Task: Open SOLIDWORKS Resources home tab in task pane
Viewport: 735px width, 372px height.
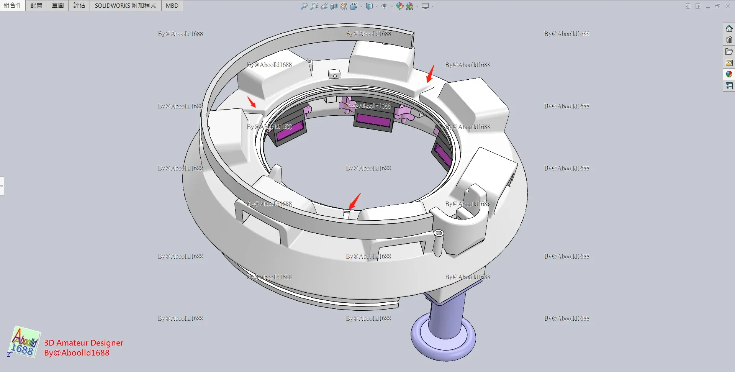Action: point(729,29)
